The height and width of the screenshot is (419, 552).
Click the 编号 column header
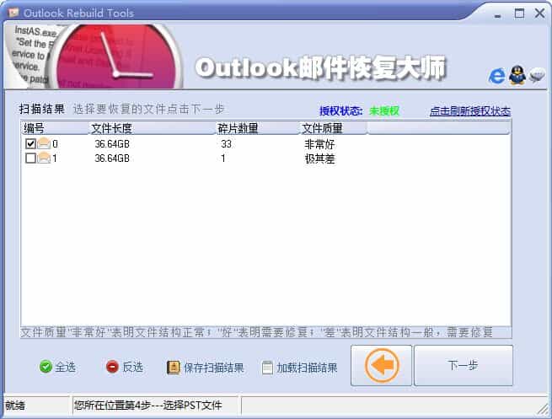(x=55, y=128)
